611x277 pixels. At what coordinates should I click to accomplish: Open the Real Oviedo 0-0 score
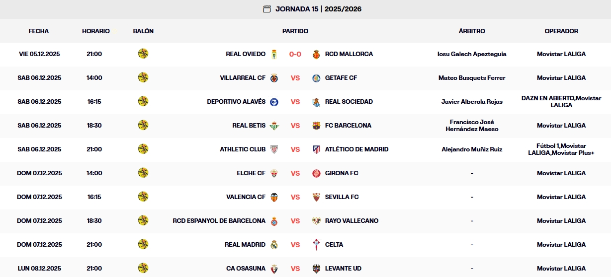(295, 54)
